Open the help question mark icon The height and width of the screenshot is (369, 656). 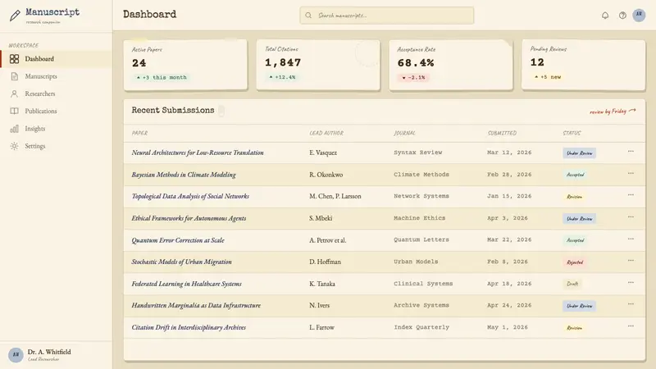tap(622, 16)
